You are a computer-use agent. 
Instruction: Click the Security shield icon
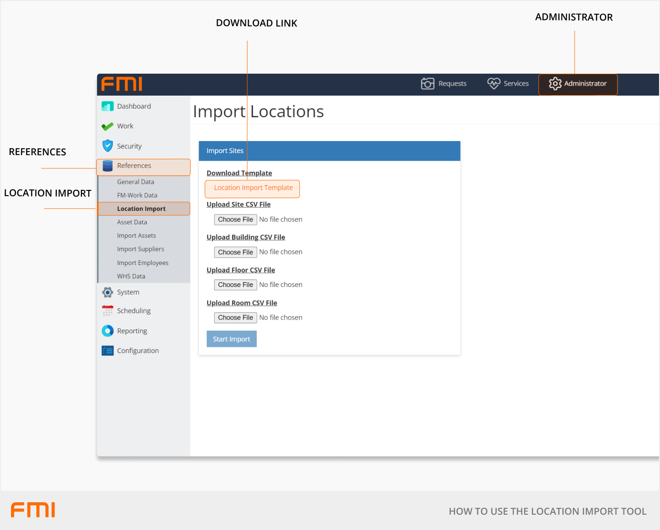coord(108,146)
